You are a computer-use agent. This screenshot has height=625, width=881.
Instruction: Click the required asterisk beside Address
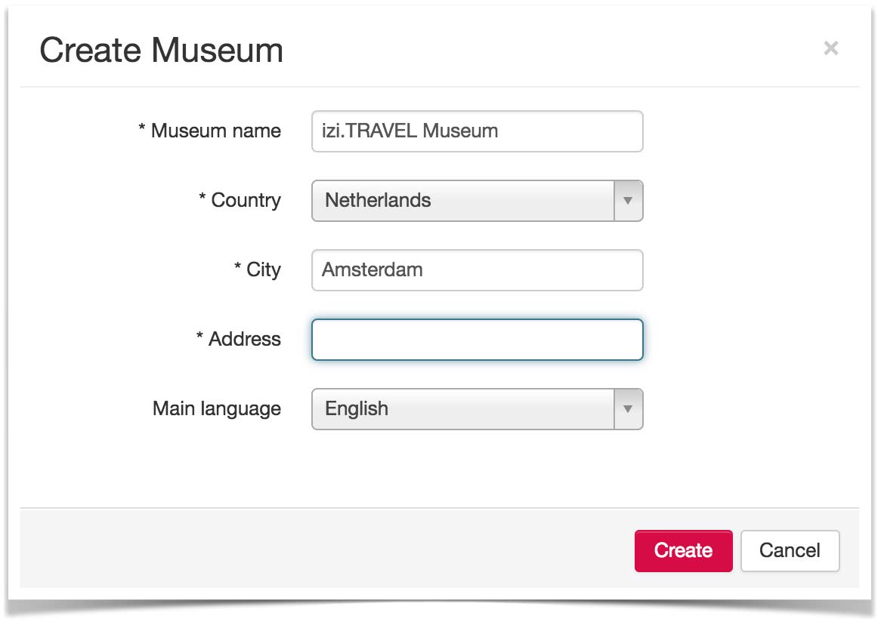[x=199, y=336]
